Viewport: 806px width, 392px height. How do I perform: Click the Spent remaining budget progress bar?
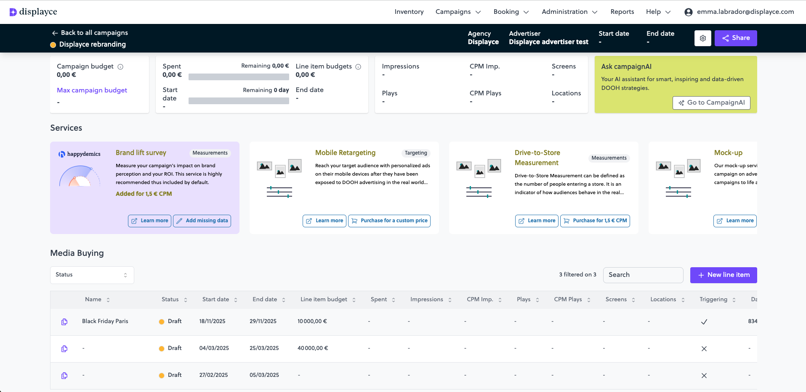point(239,77)
